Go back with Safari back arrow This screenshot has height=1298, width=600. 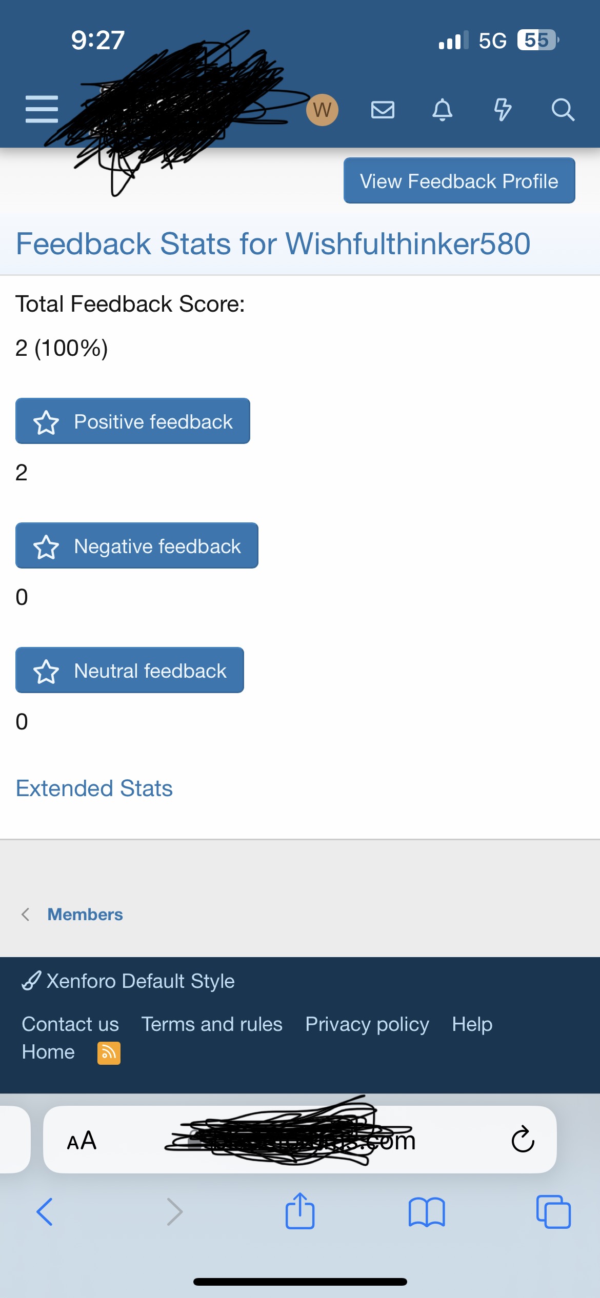(x=45, y=1212)
